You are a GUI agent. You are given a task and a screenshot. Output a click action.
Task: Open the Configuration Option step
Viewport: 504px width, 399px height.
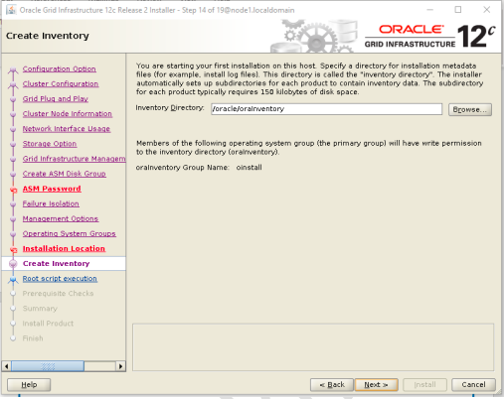[x=59, y=68]
